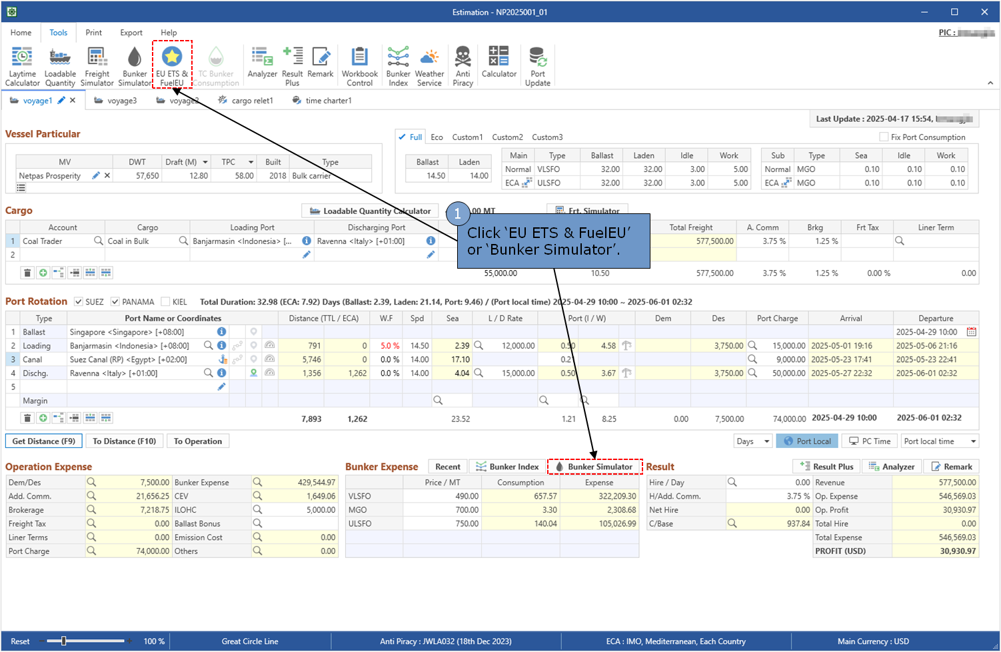Open the Anti Piracy tool
Image resolution: width=1001 pixels, height=652 pixels.
(463, 66)
